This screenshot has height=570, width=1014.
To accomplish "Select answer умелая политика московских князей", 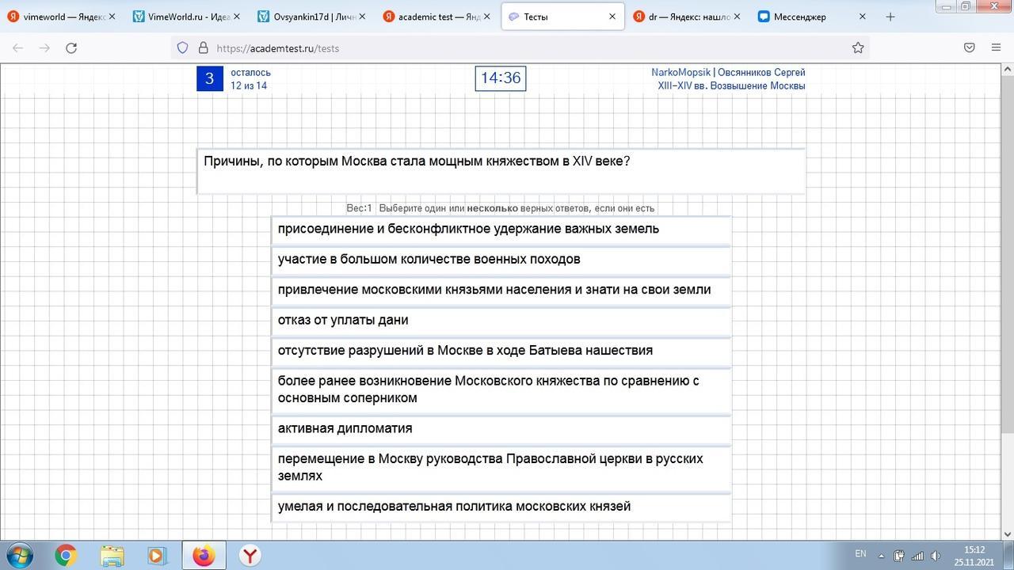I will [501, 507].
